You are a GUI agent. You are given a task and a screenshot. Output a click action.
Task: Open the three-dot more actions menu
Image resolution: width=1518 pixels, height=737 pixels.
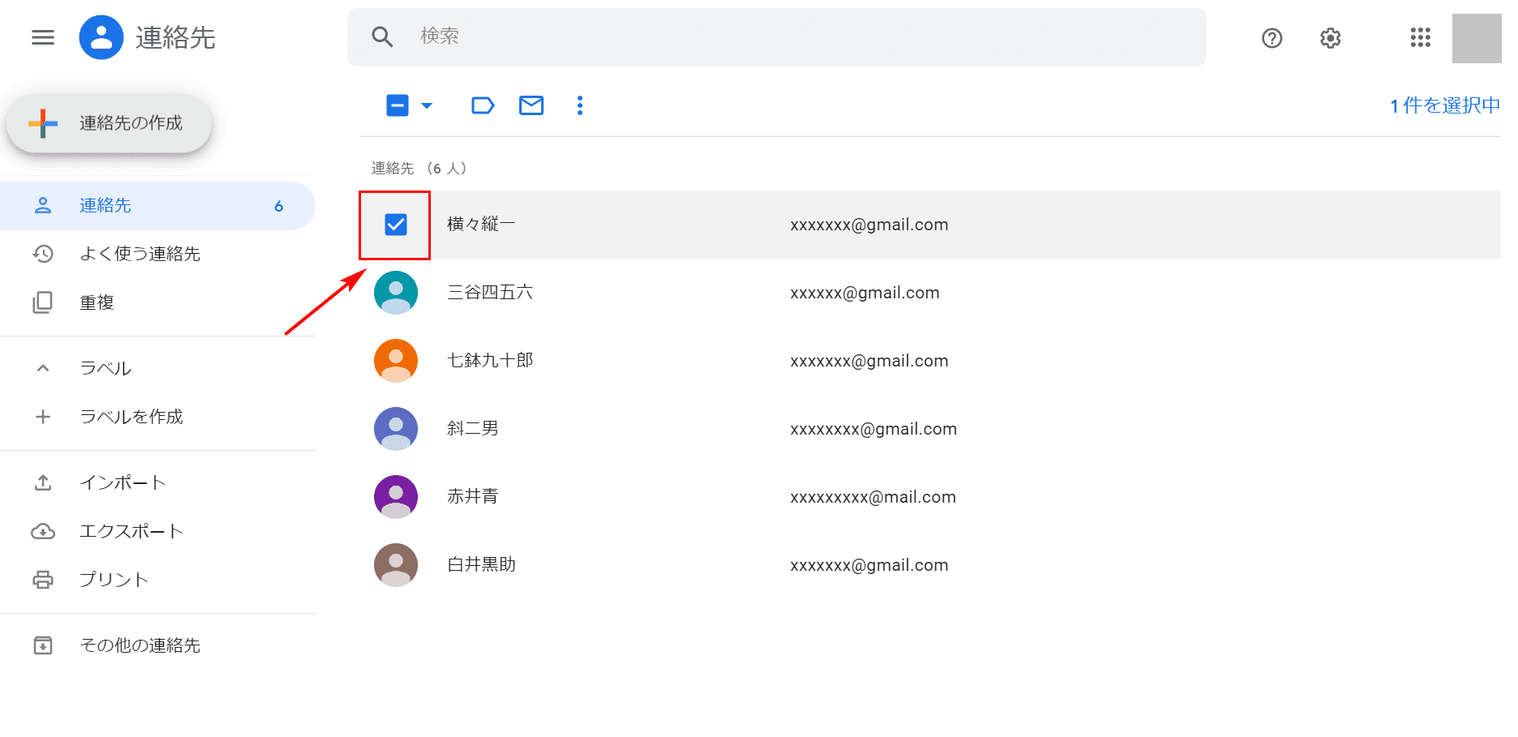580,105
